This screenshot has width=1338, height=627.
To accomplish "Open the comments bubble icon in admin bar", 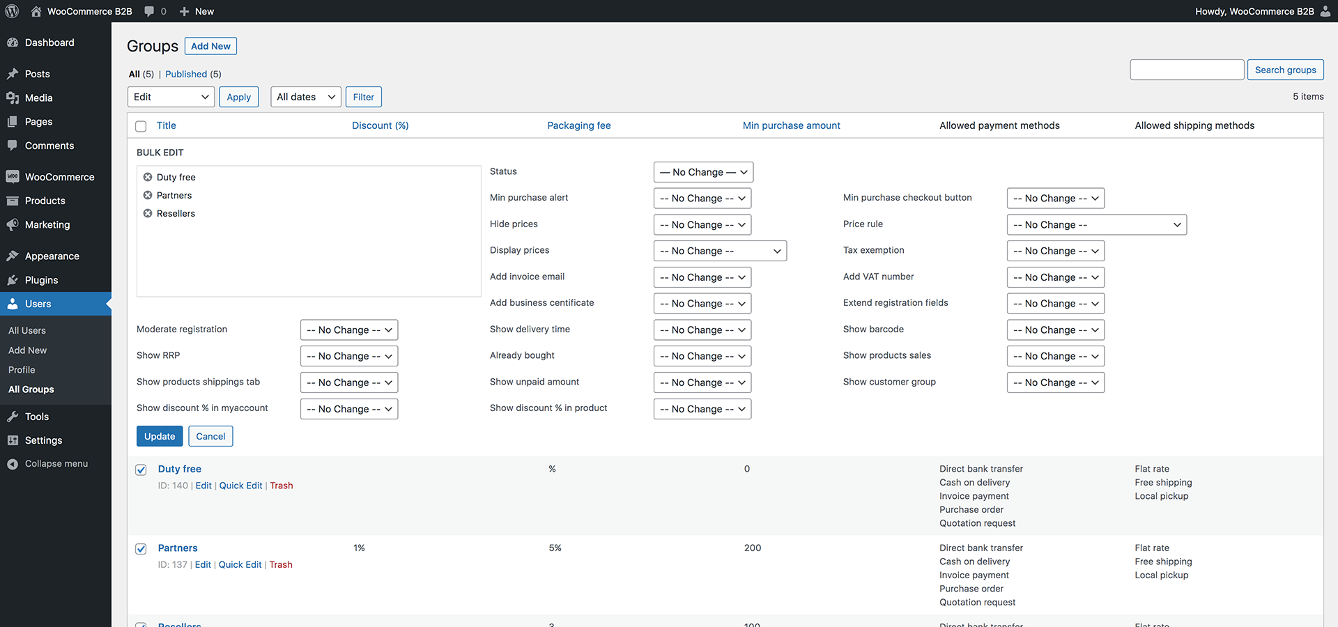I will tap(149, 11).
